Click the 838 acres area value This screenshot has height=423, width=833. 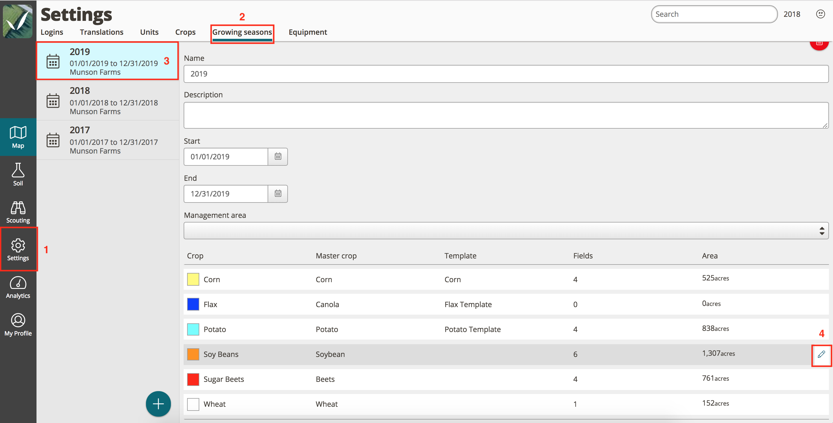715,329
